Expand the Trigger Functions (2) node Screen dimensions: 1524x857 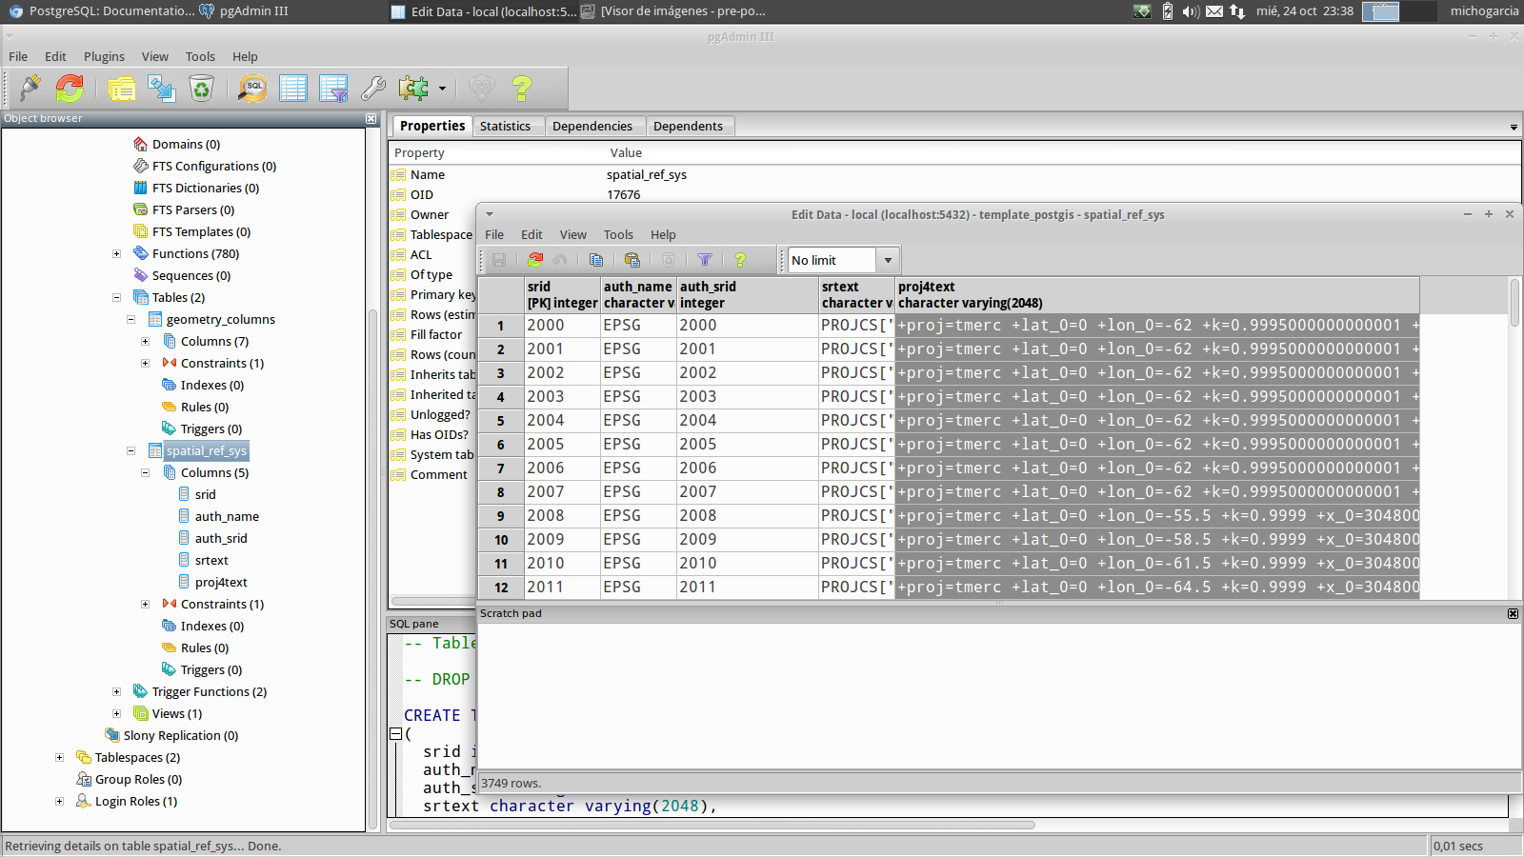pyautogui.click(x=116, y=692)
